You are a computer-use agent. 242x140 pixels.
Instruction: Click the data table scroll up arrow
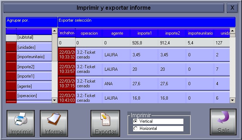coord(233,31)
